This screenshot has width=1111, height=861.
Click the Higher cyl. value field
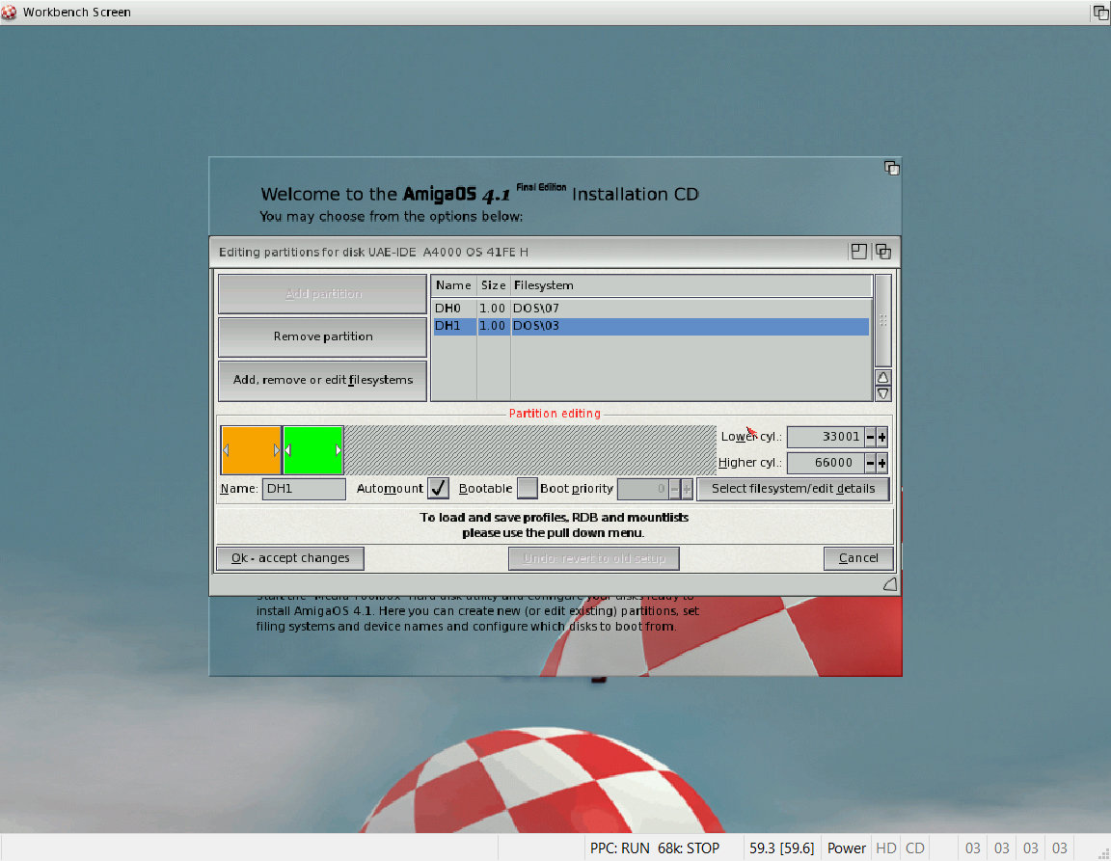tap(826, 463)
